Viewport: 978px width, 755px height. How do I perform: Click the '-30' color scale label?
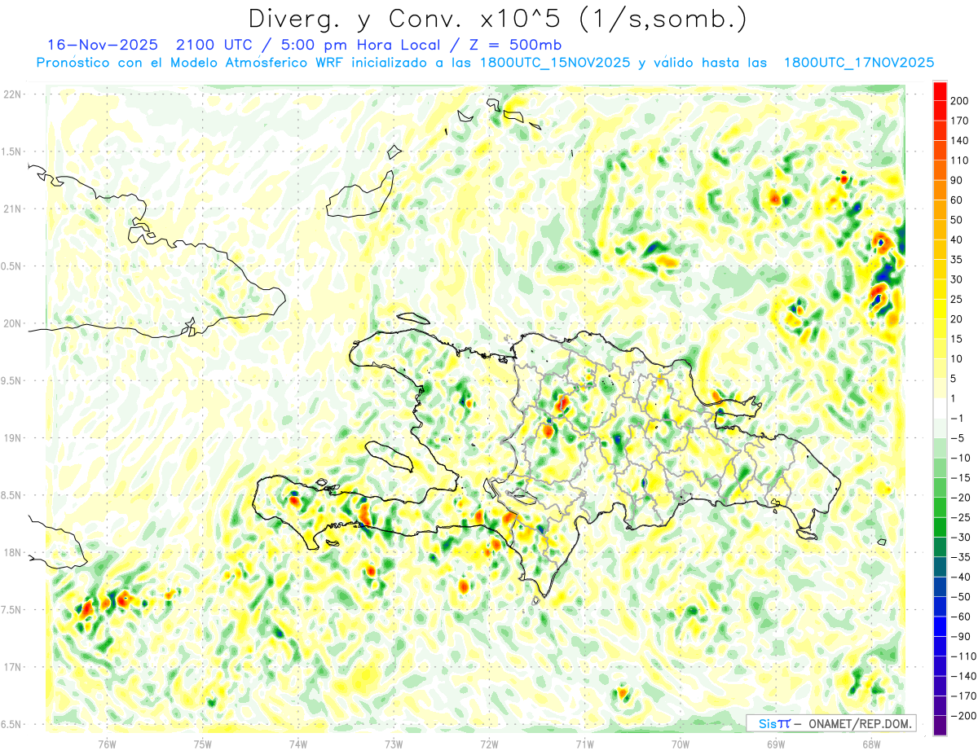tap(959, 537)
